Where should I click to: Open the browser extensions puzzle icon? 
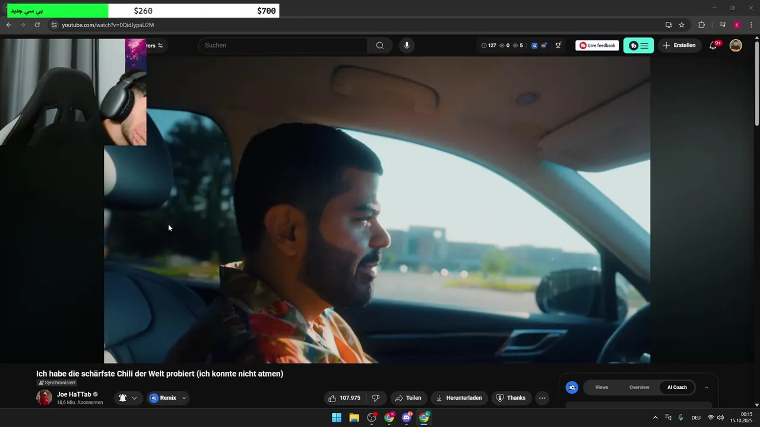(x=702, y=25)
